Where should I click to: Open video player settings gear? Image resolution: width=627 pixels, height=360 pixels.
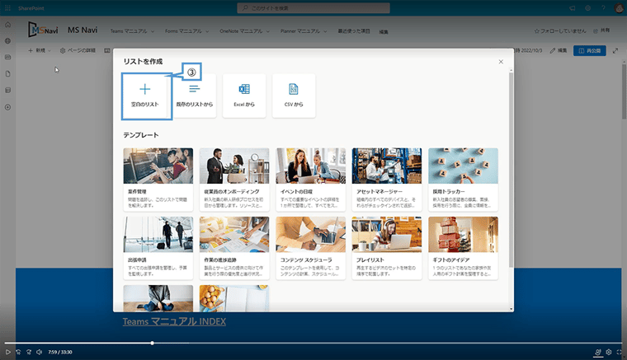pos(609,352)
